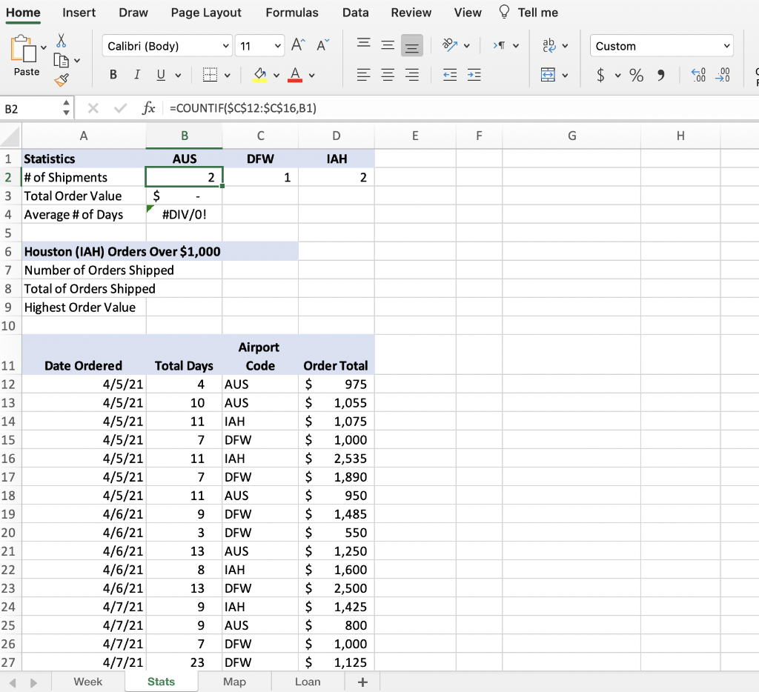759x692 pixels.
Task: Toggle Top Align
Action: point(363,45)
